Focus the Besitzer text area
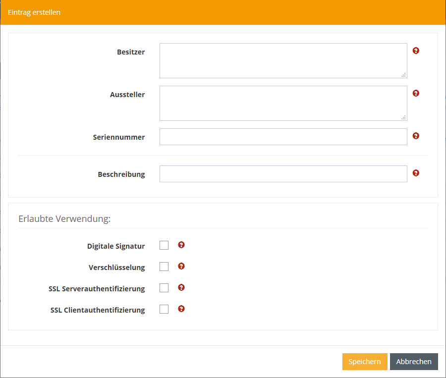 283,60
